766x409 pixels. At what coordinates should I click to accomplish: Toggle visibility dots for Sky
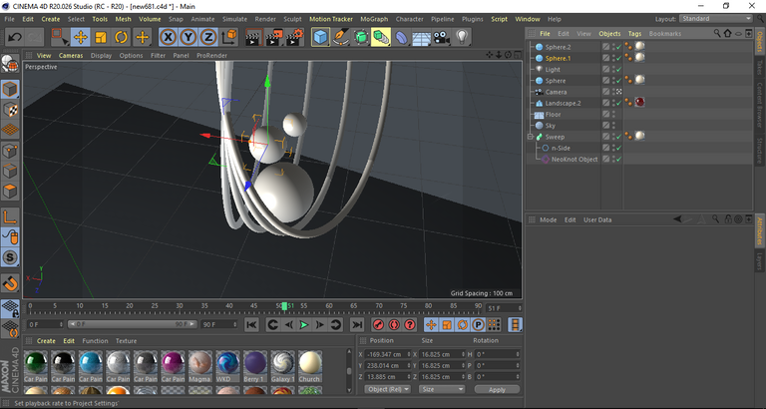tap(613, 126)
